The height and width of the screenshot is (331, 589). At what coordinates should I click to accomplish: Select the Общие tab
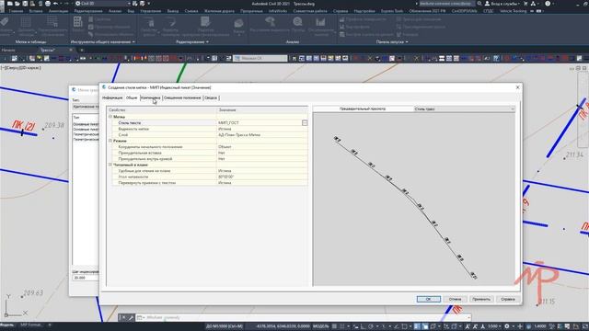(132, 98)
